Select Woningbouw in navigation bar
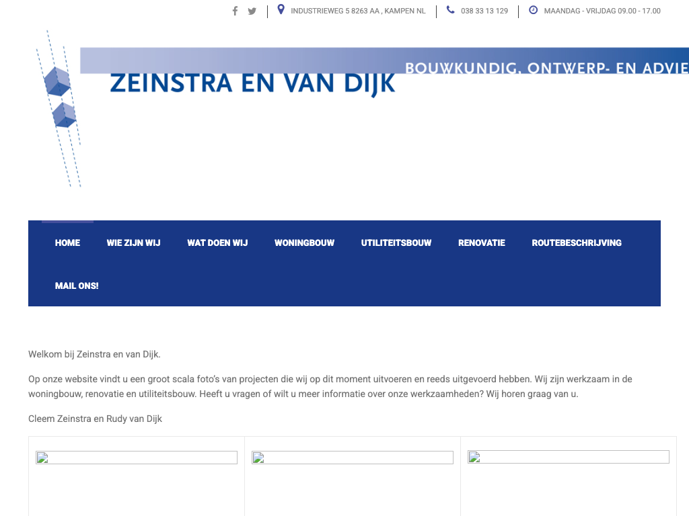This screenshot has width=689, height=516. pyautogui.click(x=304, y=243)
